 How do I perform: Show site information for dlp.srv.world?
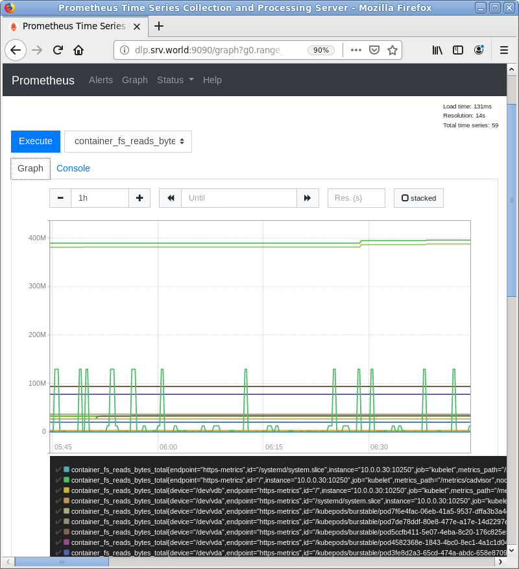125,50
